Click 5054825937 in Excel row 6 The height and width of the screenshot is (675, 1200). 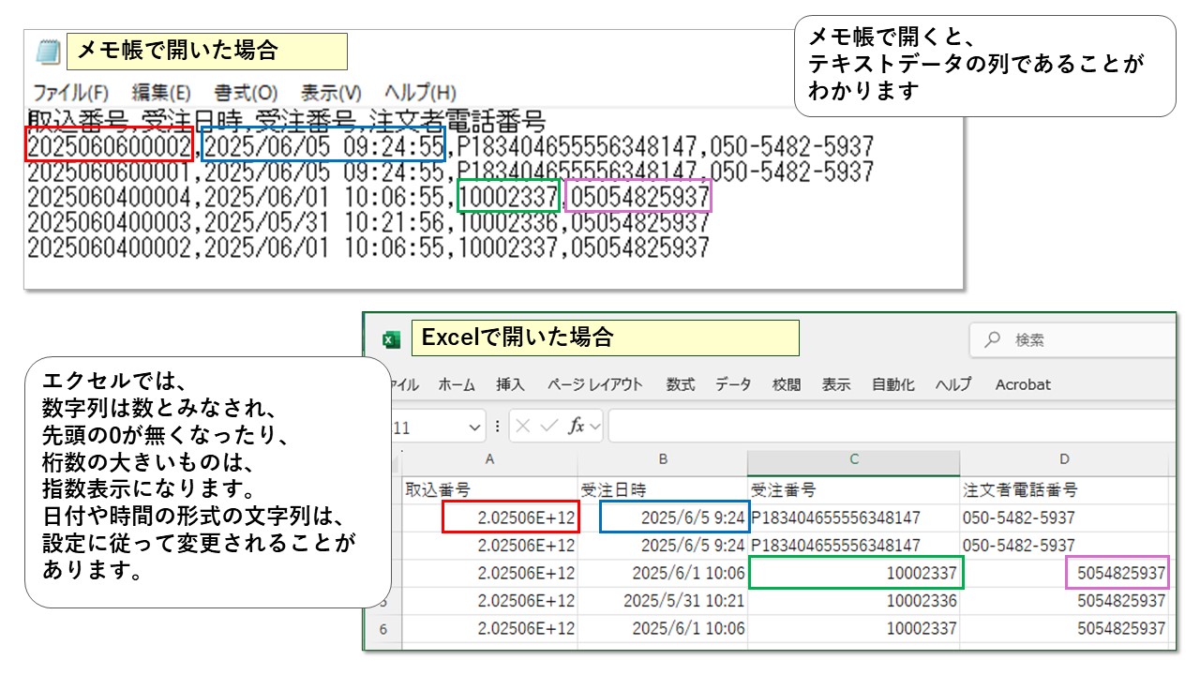[1065, 629]
